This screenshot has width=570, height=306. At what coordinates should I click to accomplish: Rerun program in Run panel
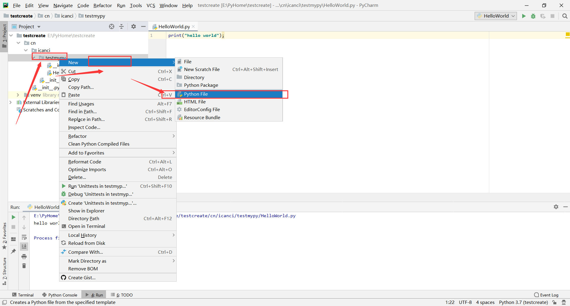tap(13, 217)
